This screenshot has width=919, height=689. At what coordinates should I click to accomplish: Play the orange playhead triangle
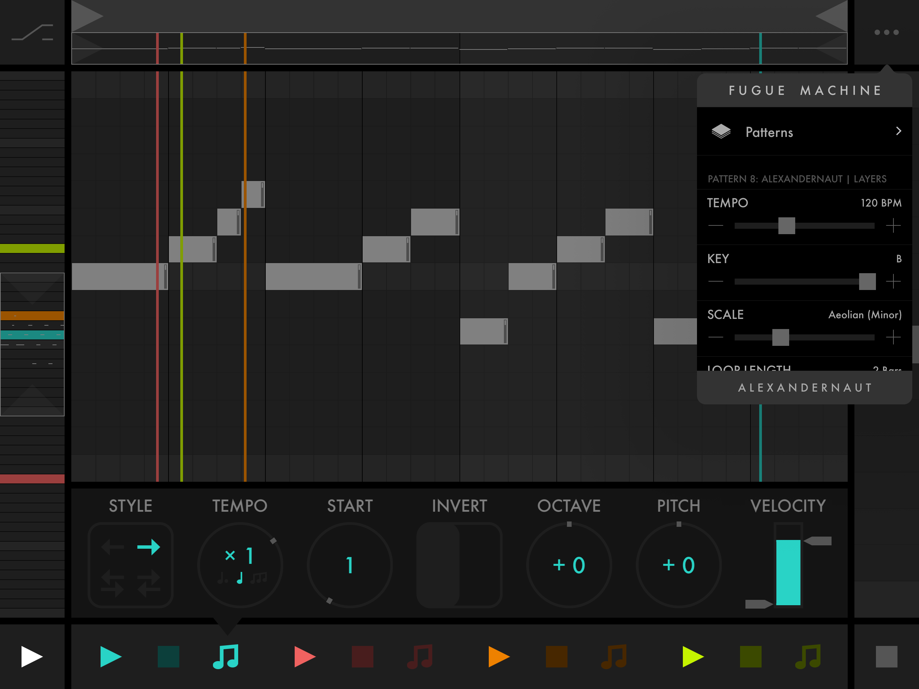coord(499,657)
